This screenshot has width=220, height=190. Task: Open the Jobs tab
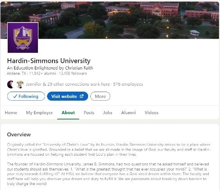point(108,113)
